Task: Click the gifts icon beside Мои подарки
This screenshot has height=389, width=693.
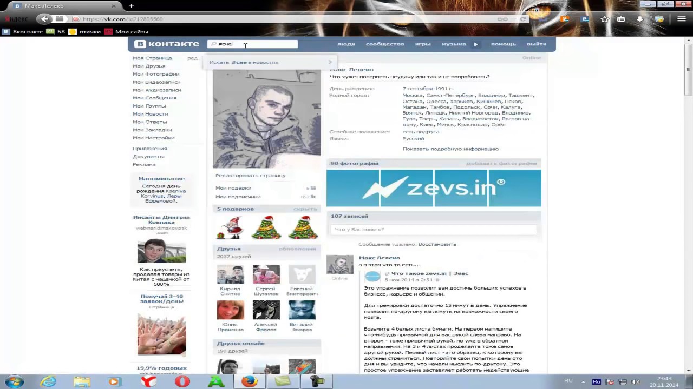Action: [313, 188]
